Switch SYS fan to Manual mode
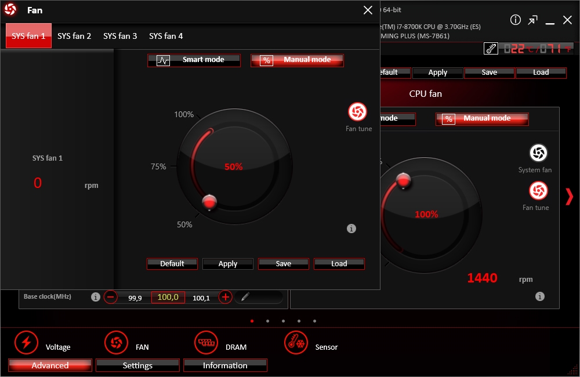 click(297, 60)
